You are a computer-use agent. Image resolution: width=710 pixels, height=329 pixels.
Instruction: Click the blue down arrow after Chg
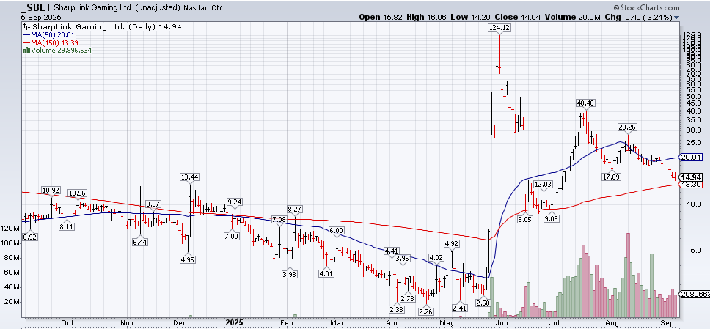[676, 17]
